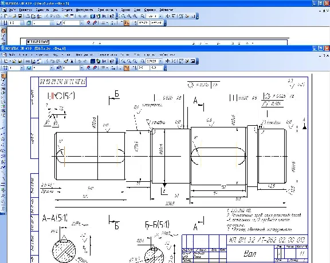Toggle highlighted orange orthogonal mode button, front window
Image resolution: width=330 pixels, height=263 pixels.
pyautogui.click(x=127, y=68)
